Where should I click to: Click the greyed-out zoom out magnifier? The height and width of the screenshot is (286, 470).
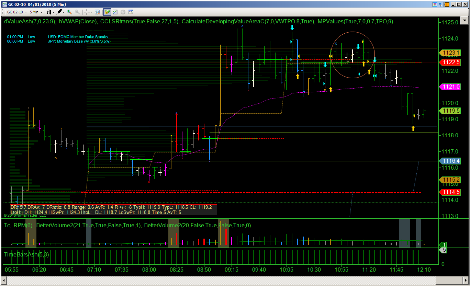77,12
